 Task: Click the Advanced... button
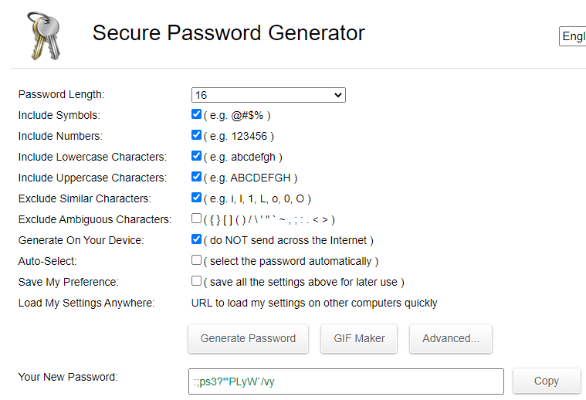click(451, 338)
